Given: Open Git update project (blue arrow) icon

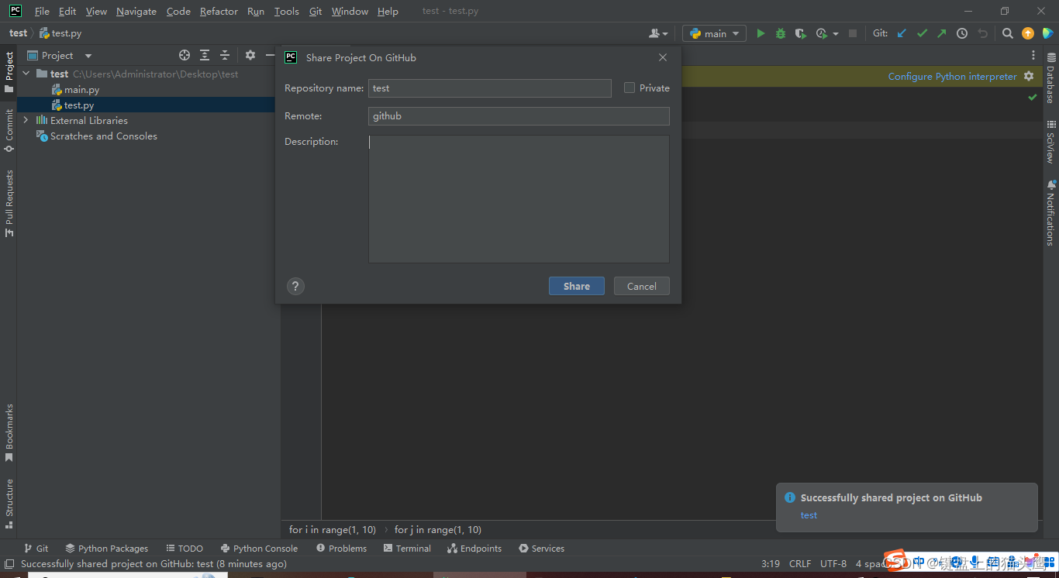Looking at the screenshot, I should [x=902, y=33].
